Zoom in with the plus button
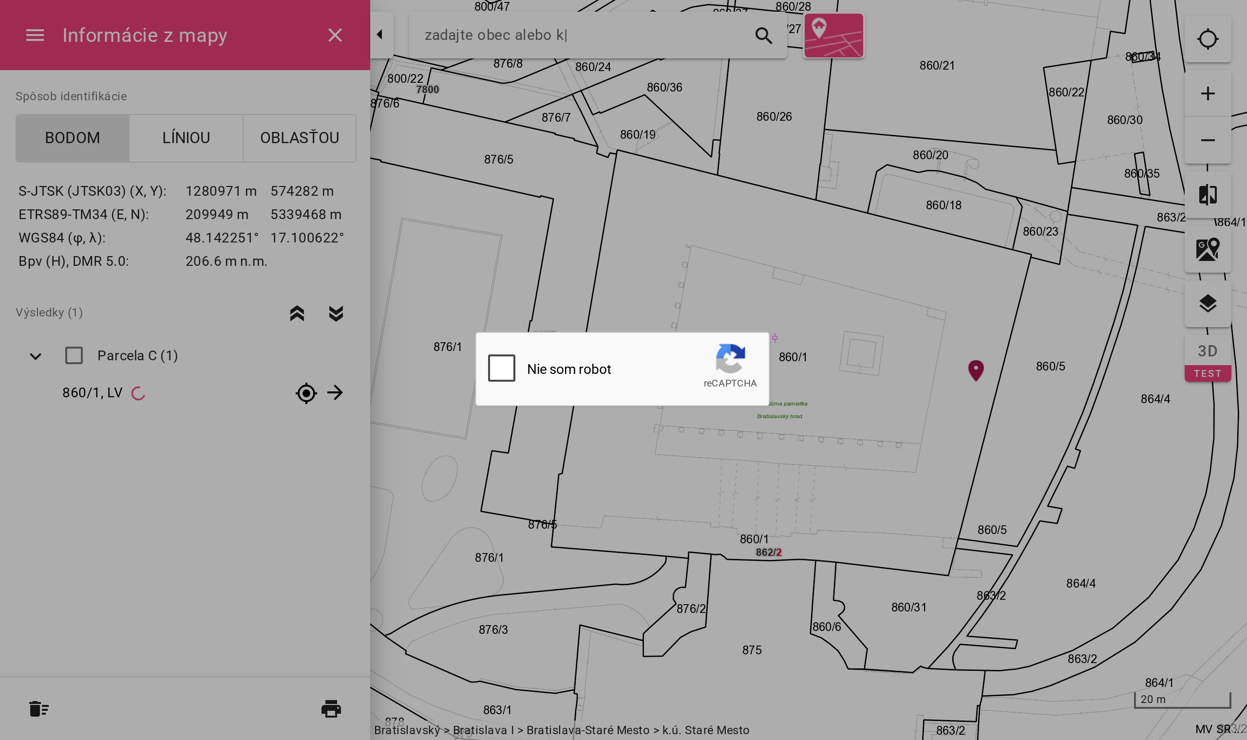The image size is (1247, 740). tap(1208, 93)
